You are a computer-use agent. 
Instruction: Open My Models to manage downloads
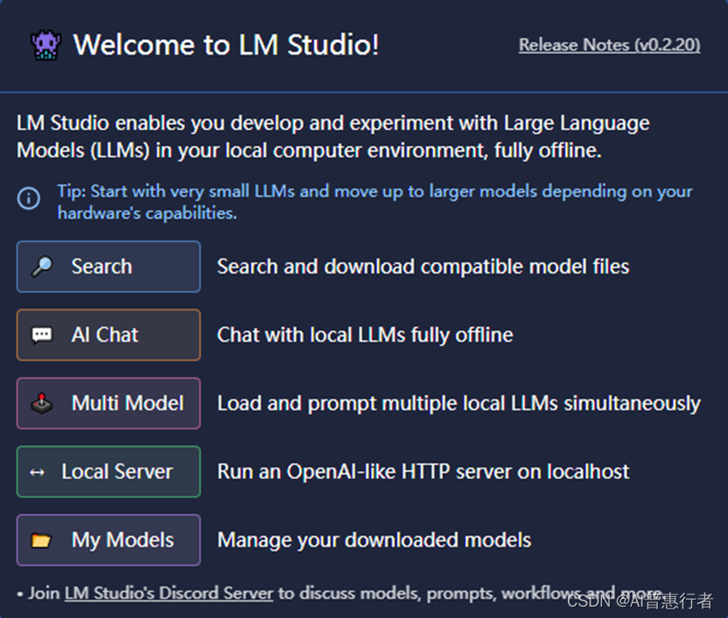[108, 540]
